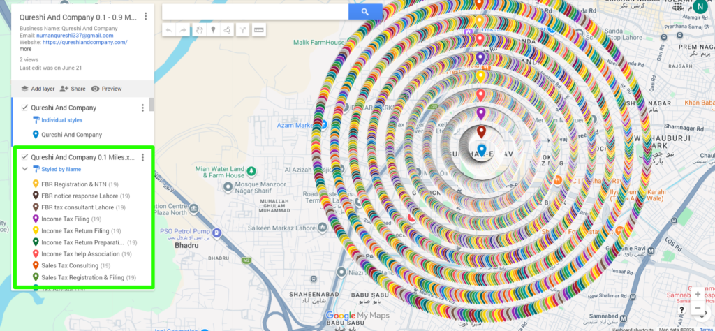This screenshot has height=331, width=715.
Task: Select Sales Tax Registration & Filing item
Action: (84, 277)
